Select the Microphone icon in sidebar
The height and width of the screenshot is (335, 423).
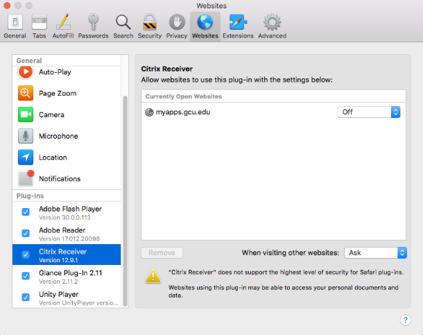tap(26, 136)
